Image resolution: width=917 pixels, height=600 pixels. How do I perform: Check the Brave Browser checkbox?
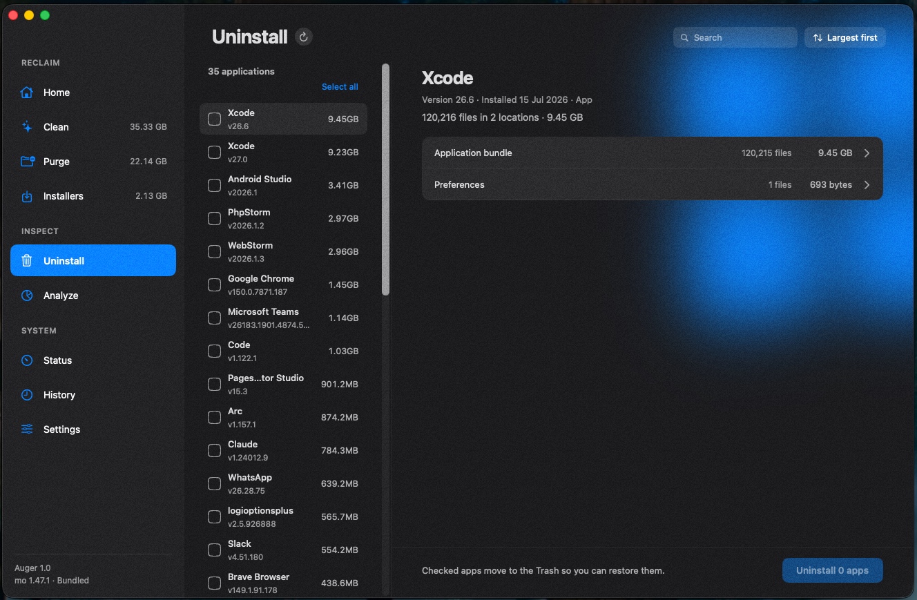click(x=215, y=583)
